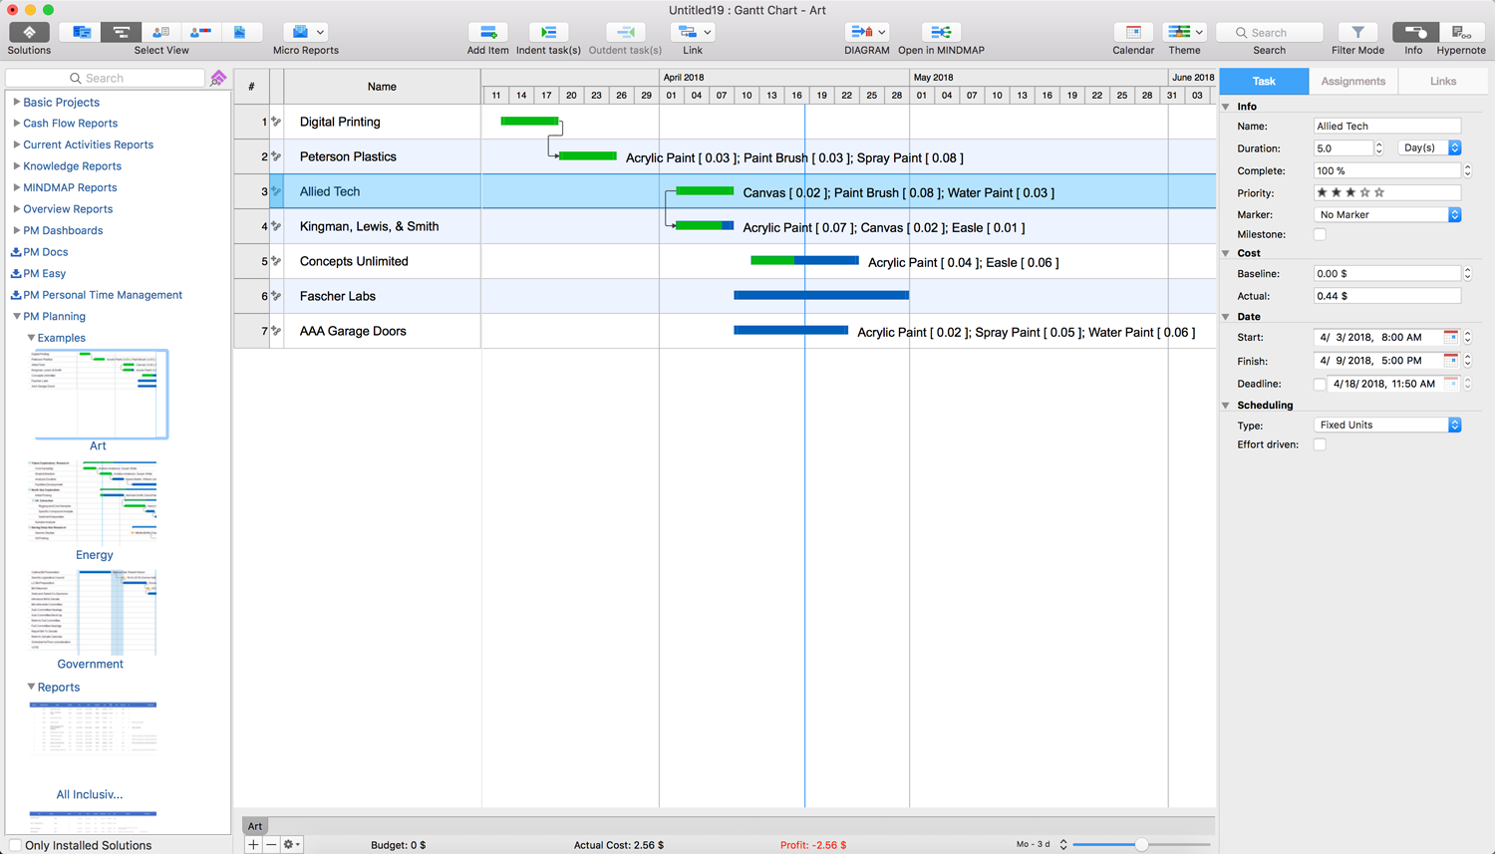
Task: Open the scheduling Type dropdown
Action: (x=1387, y=425)
